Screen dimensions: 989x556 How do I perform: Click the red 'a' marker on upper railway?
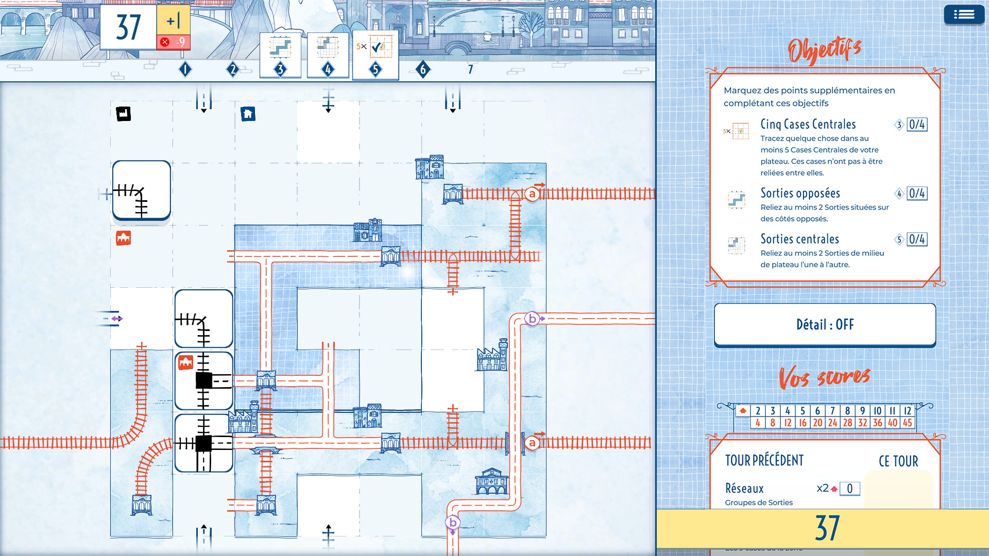(532, 194)
